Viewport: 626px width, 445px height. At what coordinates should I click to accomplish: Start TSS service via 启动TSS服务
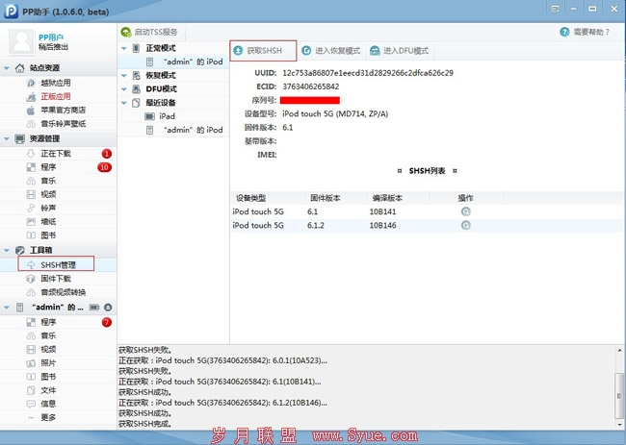tap(149, 32)
